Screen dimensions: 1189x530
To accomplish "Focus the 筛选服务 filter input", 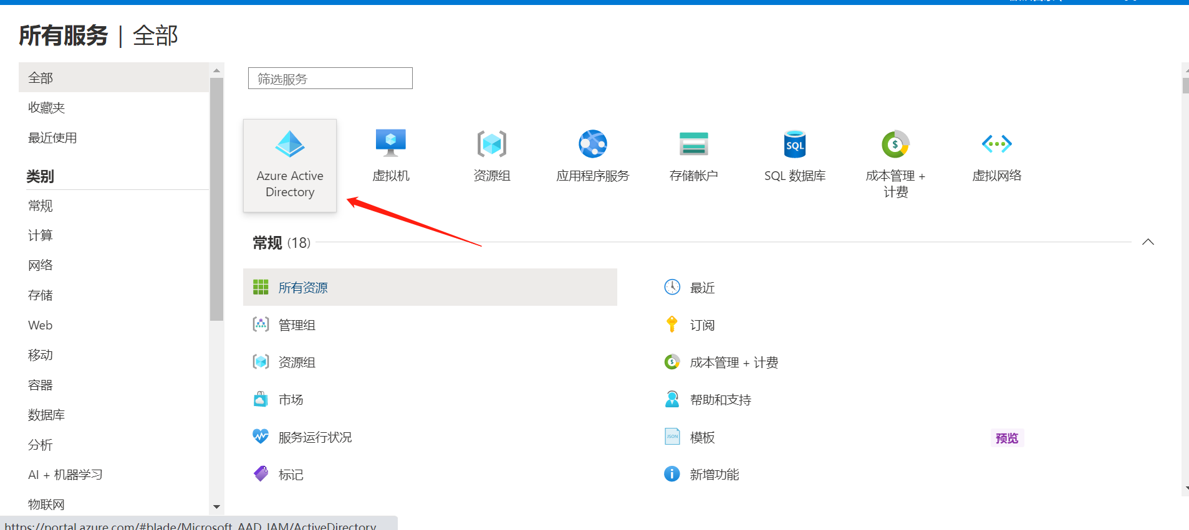I will coord(330,78).
